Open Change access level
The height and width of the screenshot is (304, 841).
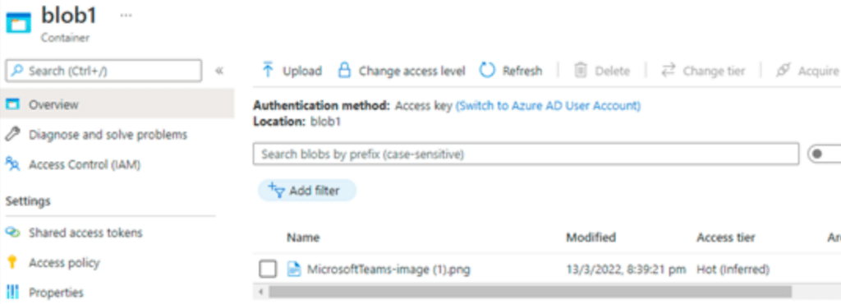tap(412, 71)
